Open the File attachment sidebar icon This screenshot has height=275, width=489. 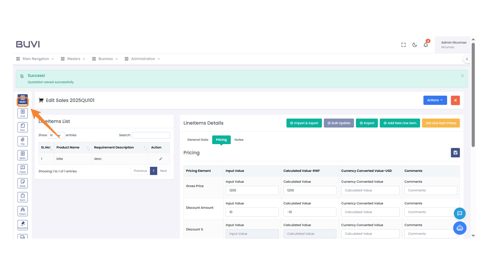[x=22, y=141]
